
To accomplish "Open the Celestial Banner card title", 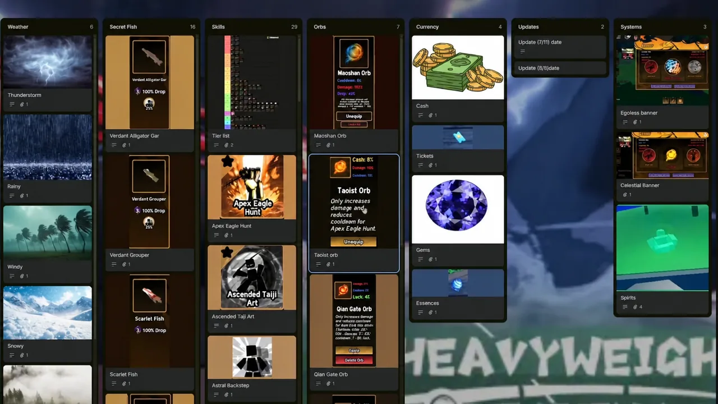I will (x=640, y=185).
